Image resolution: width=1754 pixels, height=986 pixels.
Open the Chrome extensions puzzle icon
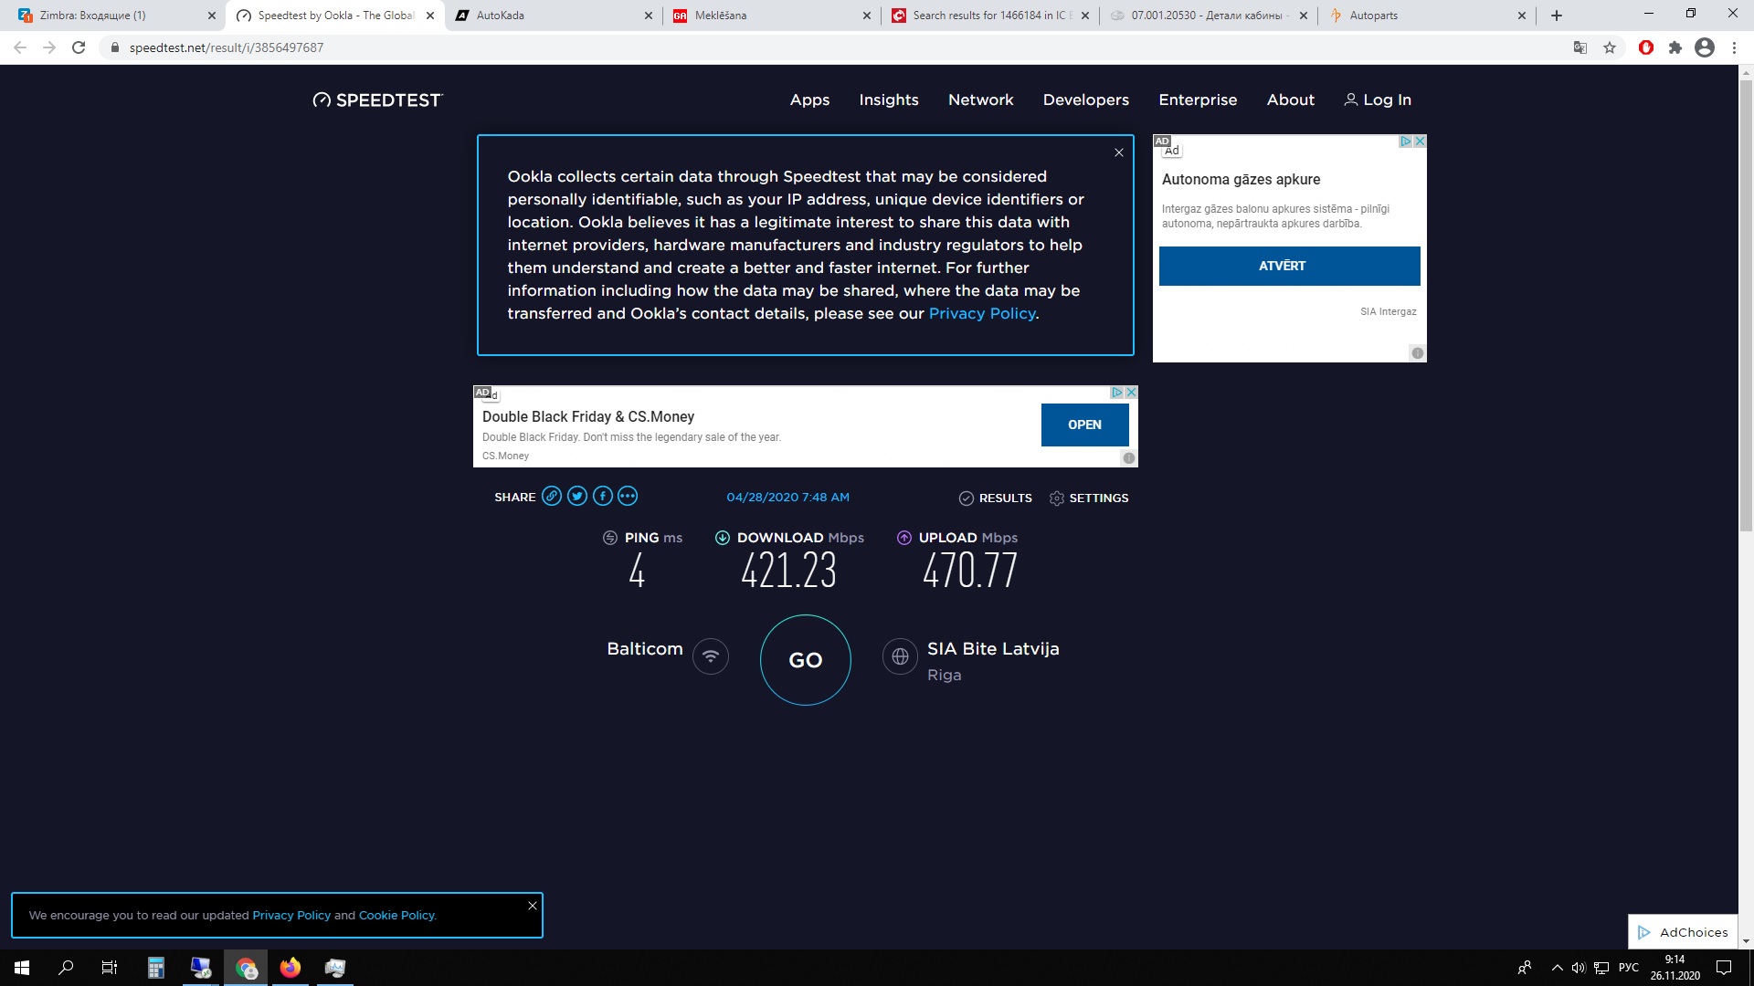point(1675,47)
